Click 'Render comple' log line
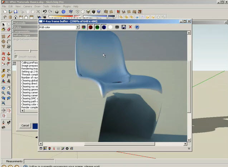The height and width of the screenshot is (167, 228). click(x=29, y=108)
